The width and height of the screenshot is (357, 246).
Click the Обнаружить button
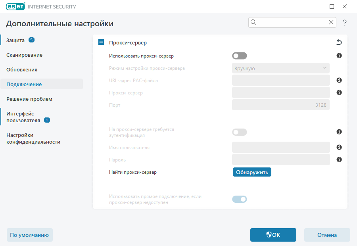tap(252, 172)
